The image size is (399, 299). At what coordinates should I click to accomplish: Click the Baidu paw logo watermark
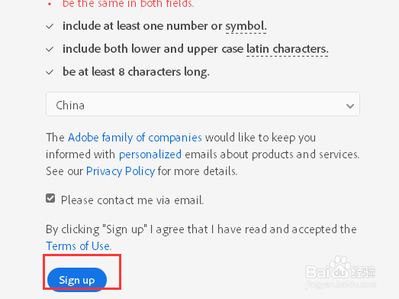pyautogui.click(x=339, y=268)
